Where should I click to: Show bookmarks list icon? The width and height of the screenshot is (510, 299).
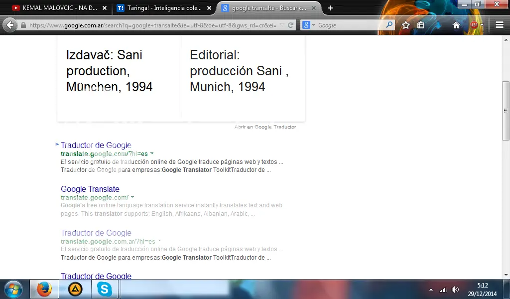(x=421, y=25)
